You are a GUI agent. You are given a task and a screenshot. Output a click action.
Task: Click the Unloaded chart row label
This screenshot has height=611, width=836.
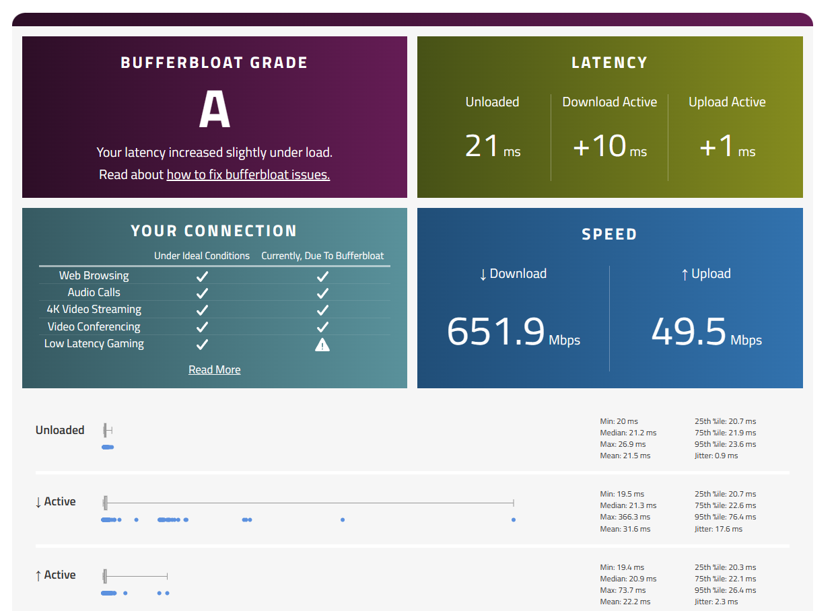[60, 430]
